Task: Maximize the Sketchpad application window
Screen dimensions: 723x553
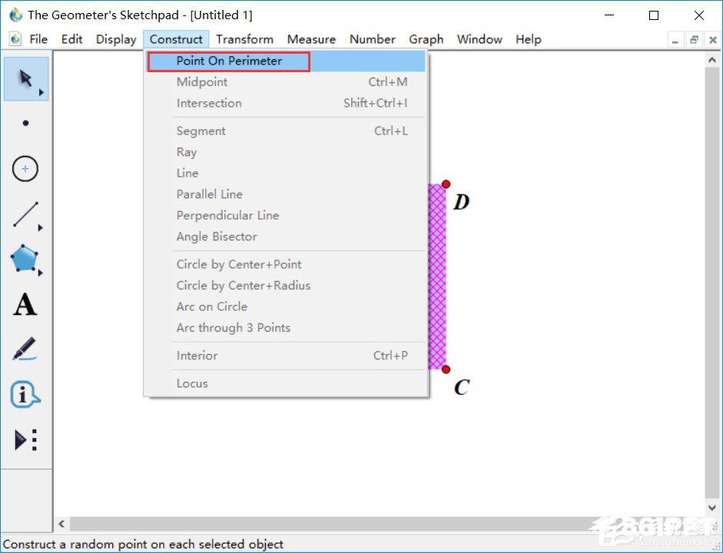Action: (x=653, y=15)
